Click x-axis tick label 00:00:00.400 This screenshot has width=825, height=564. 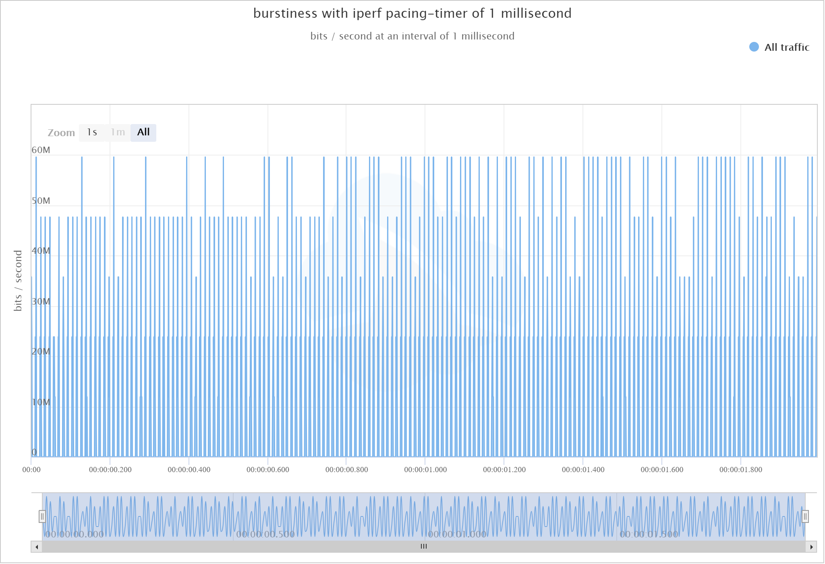click(x=189, y=470)
